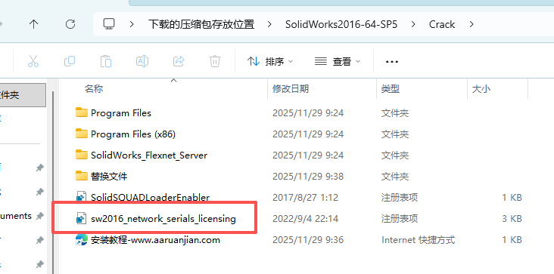Click the Internet 快捷方式 type cell
The image size is (554, 274).
[418, 240]
